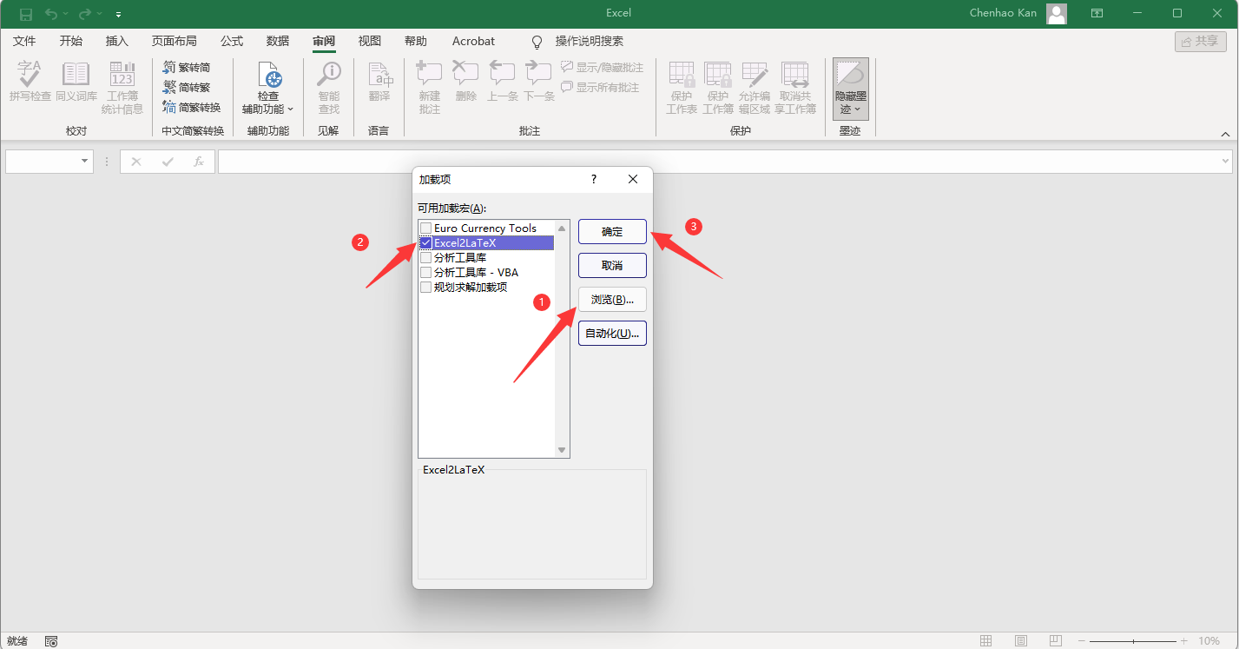Check the 分析工具库 checkbox
This screenshot has height=649, width=1239.
426,258
